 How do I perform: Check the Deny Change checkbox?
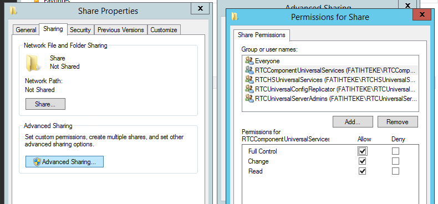point(395,161)
